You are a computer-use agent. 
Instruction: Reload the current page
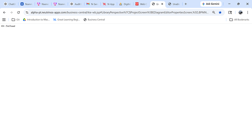pyautogui.click(x=19, y=12)
